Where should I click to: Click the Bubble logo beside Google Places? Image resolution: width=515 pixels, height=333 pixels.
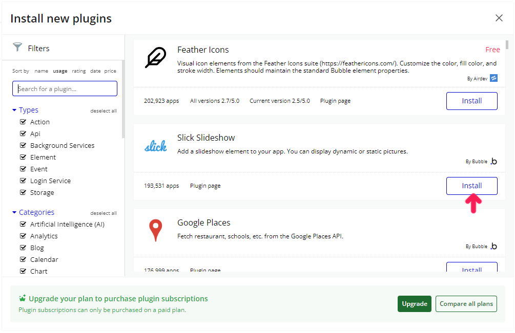pyautogui.click(x=493, y=246)
